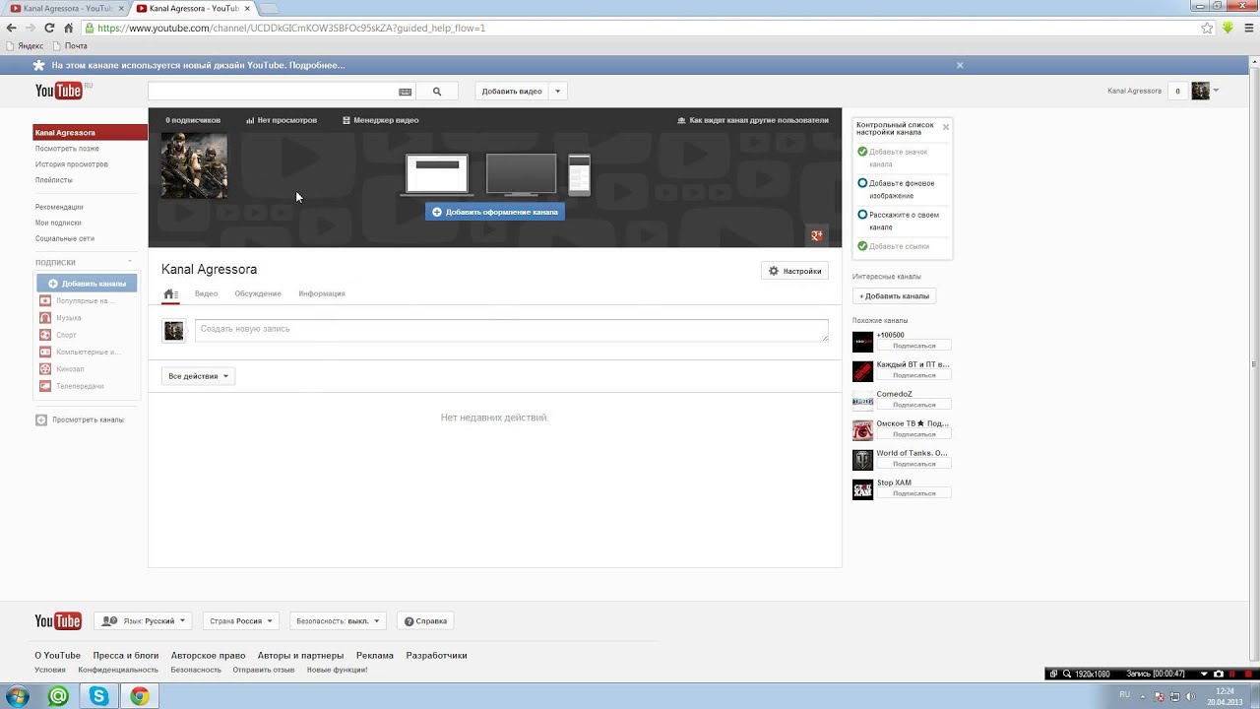This screenshot has width=1260, height=709.
Task: Click the 'Добавить оформление канала' button
Action: (495, 212)
